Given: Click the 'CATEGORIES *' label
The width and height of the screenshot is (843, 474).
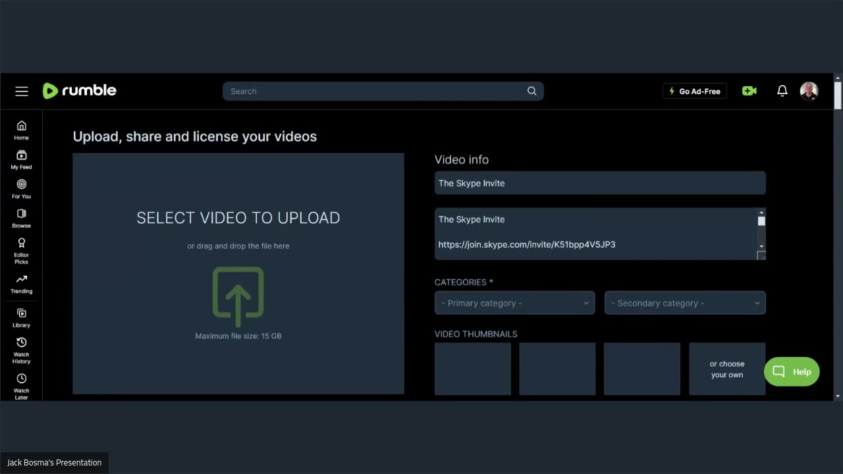Looking at the screenshot, I should coord(464,282).
